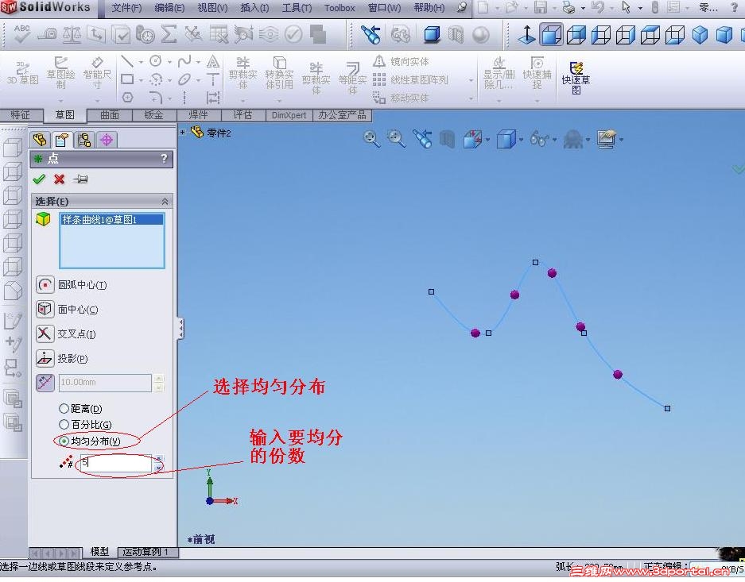
Task: Open the Hide/Show Items dropdown arrow
Action: pos(554,140)
